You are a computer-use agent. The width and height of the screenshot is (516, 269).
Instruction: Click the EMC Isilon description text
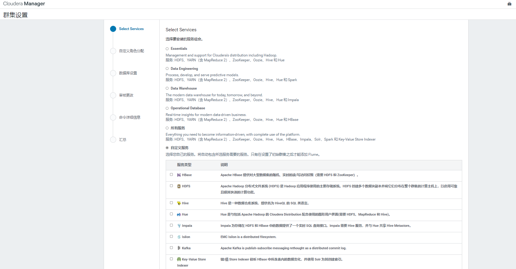pos(248,237)
